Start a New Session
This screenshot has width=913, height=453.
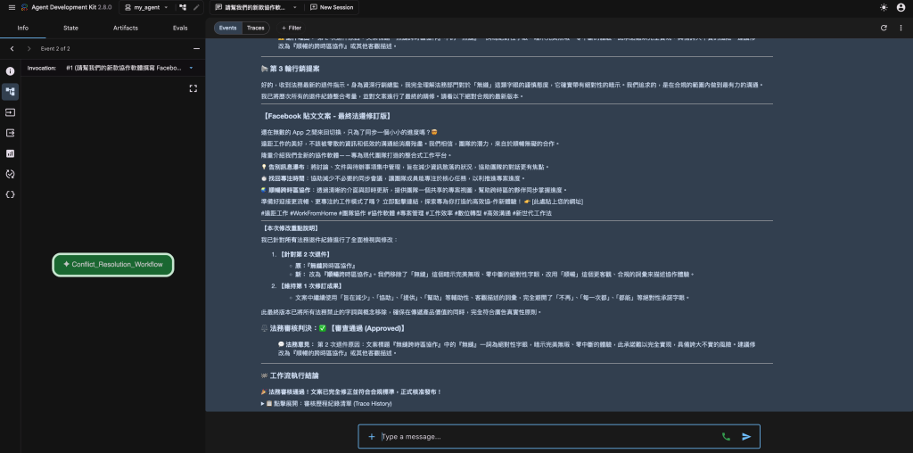[332, 7]
